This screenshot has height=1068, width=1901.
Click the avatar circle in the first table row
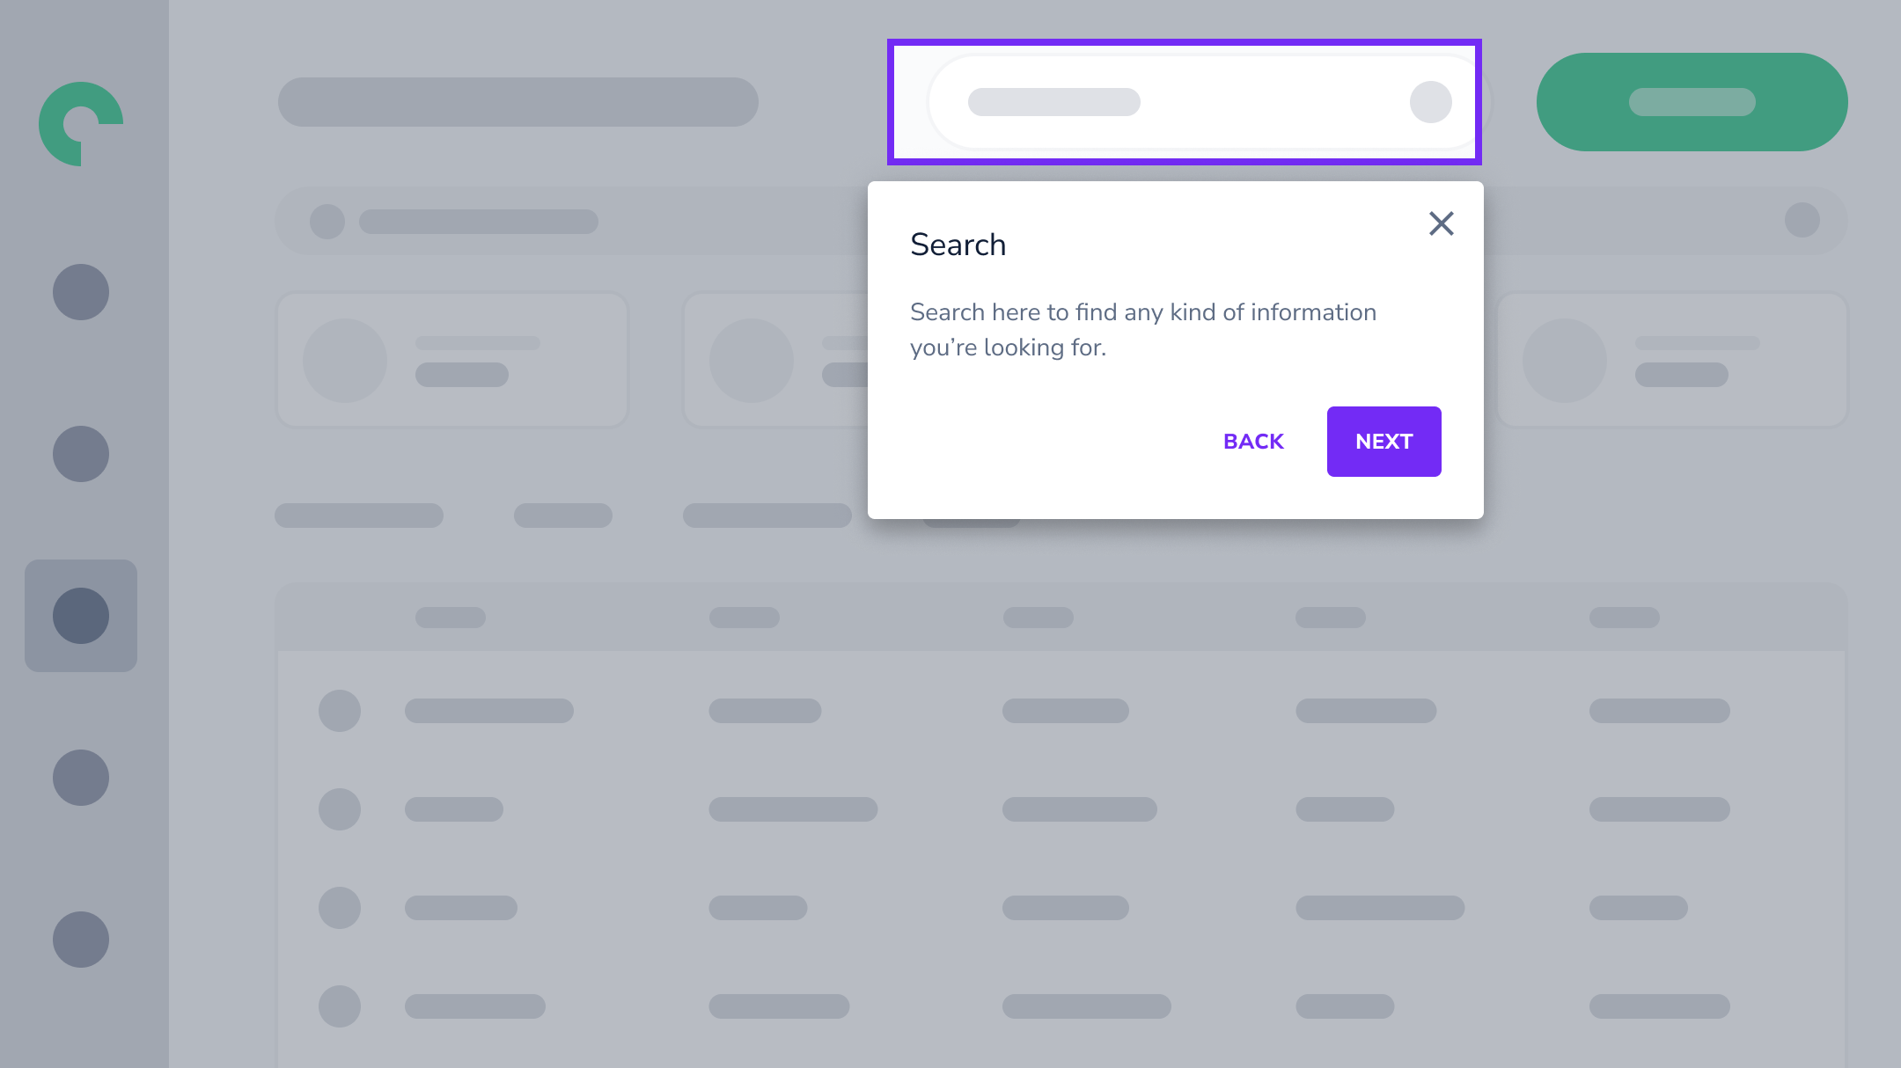coord(340,711)
